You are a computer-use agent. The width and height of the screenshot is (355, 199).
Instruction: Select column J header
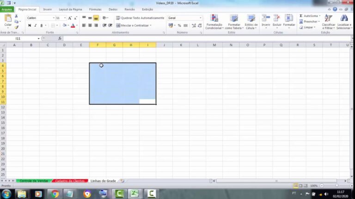click(165, 45)
